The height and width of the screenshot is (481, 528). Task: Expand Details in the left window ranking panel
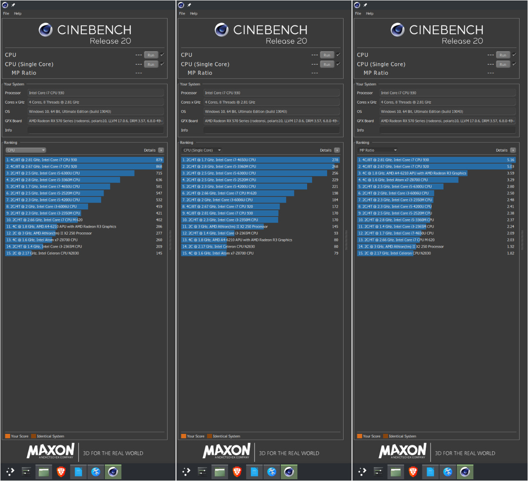[x=161, y=150]
